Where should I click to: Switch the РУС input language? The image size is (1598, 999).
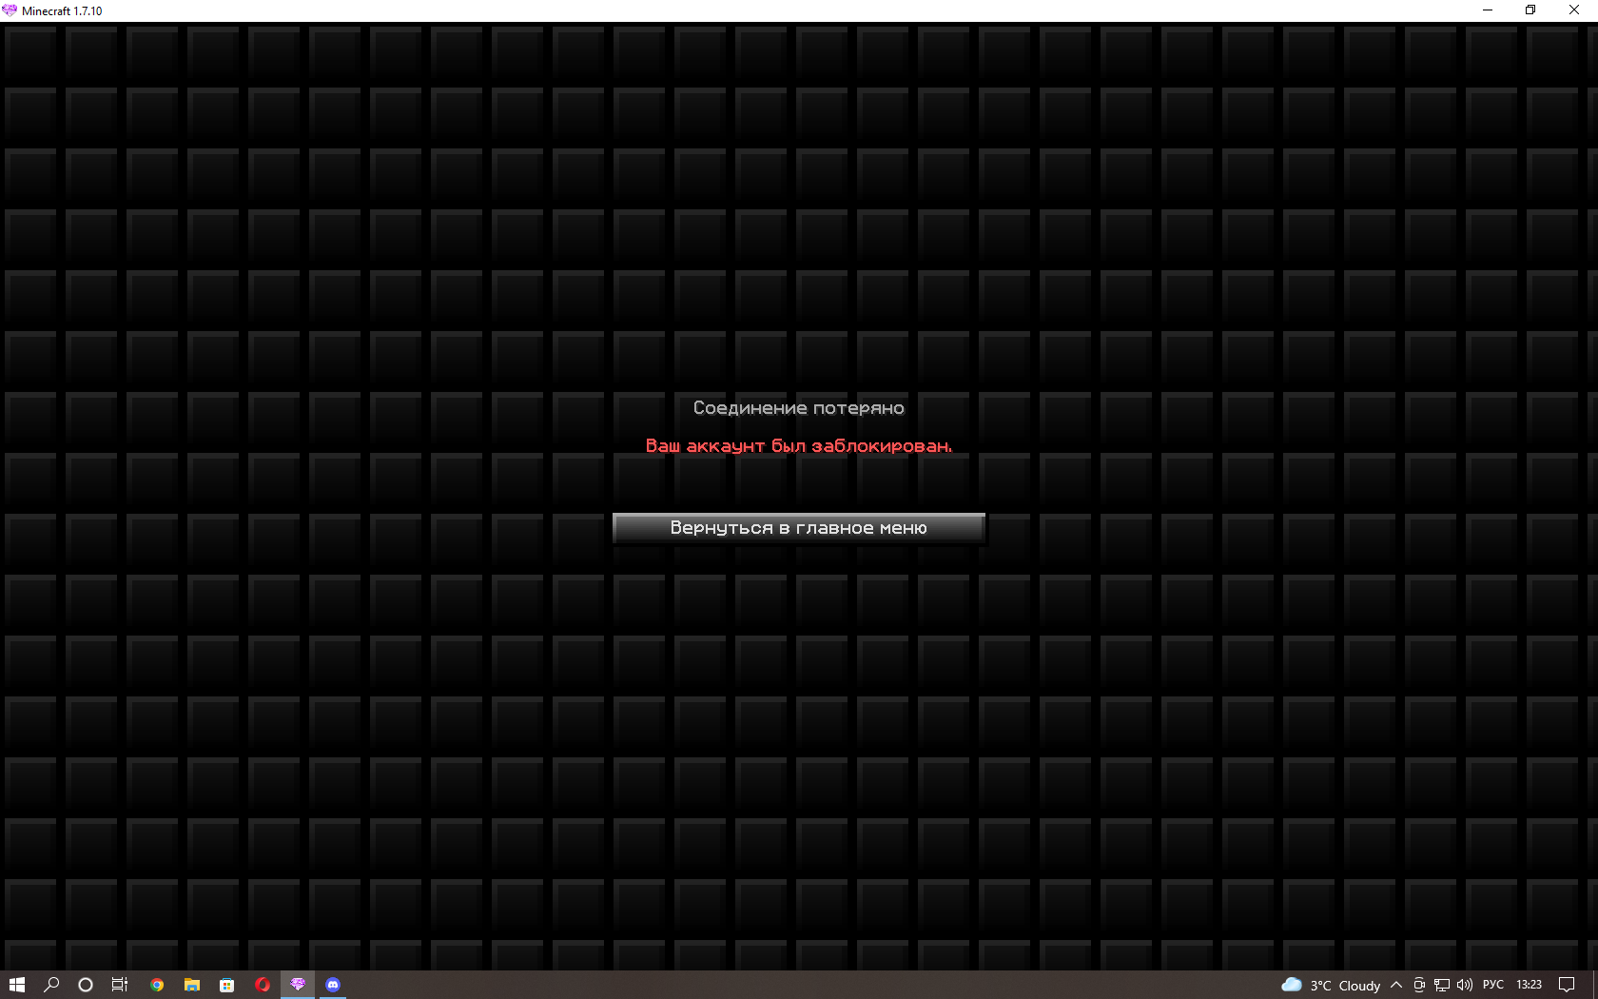tap(1492, 985)
